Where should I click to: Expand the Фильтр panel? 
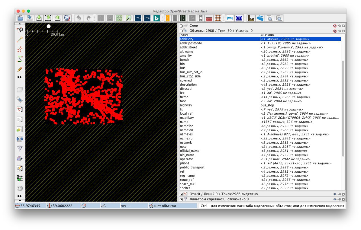pos(181,199)
